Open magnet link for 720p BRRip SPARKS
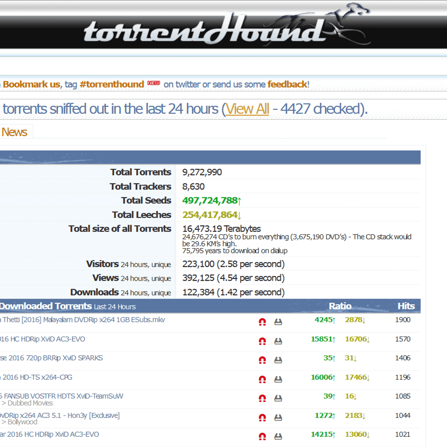Viewport: 447px width, 447px height. click(x=262, y=360)
